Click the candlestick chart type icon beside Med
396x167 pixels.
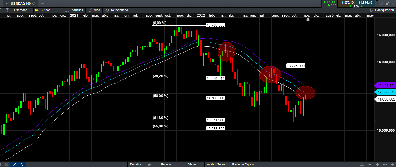[x=90, y=10]
